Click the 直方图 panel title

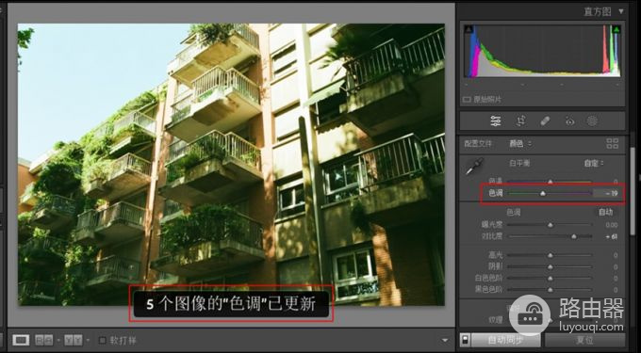[x=598, y=12]
